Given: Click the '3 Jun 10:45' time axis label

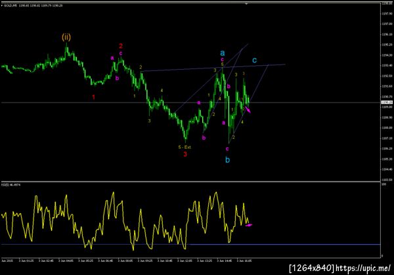Looking at the screenshot, I should pyautogui.click(x=166, y=261).
